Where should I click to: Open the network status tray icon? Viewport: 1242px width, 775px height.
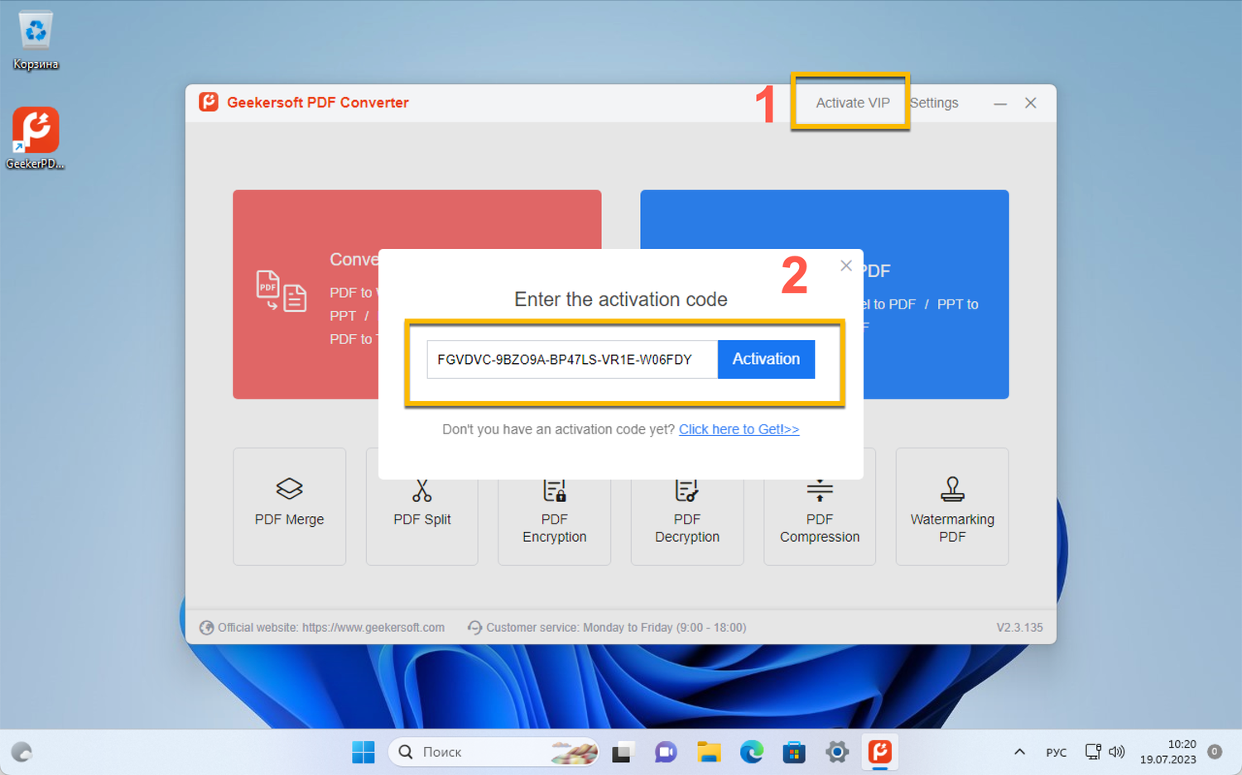pyautogui.click(x=1093, y=752)
